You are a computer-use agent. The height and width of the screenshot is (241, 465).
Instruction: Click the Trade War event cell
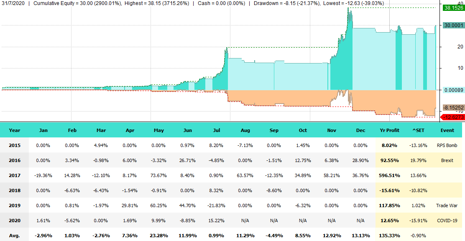click(447, 205)
